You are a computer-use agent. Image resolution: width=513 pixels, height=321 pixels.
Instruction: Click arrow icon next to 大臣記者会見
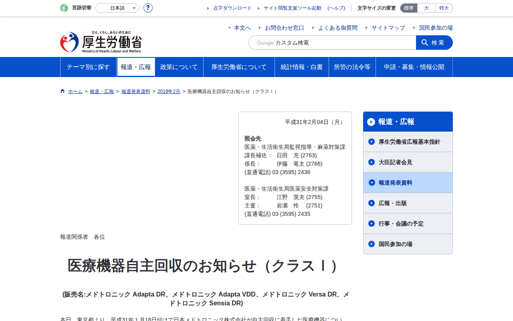coord(372,162)
